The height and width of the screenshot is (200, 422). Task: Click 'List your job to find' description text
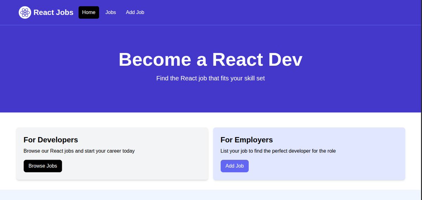(278, 151)
